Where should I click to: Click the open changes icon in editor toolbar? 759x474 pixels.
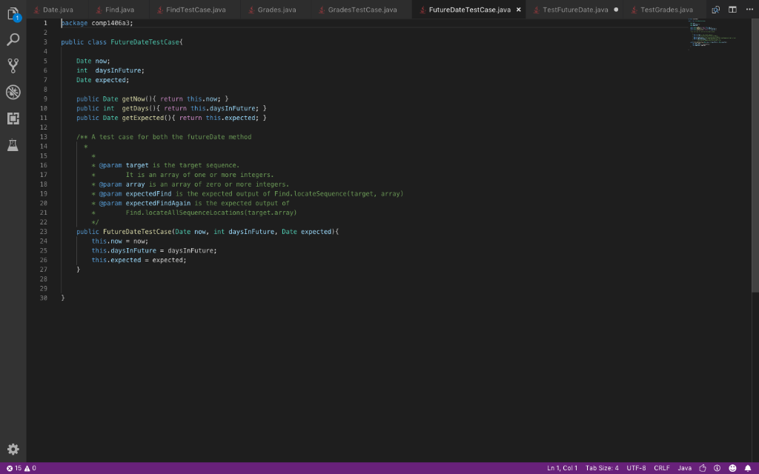tap(715, 10)
